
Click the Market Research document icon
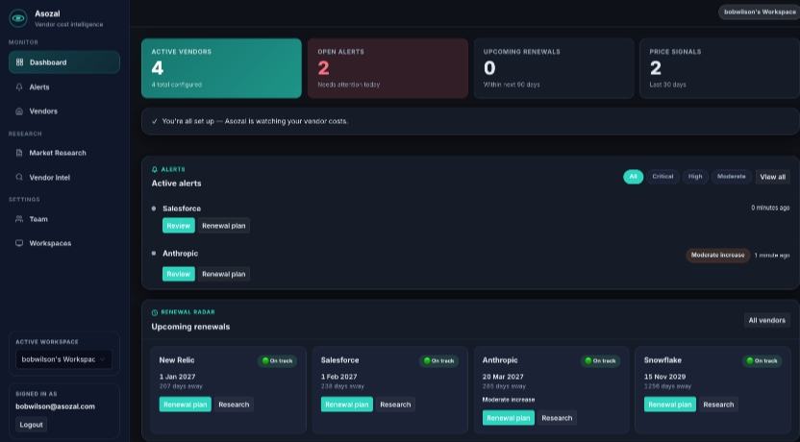[x=19, y=153]
